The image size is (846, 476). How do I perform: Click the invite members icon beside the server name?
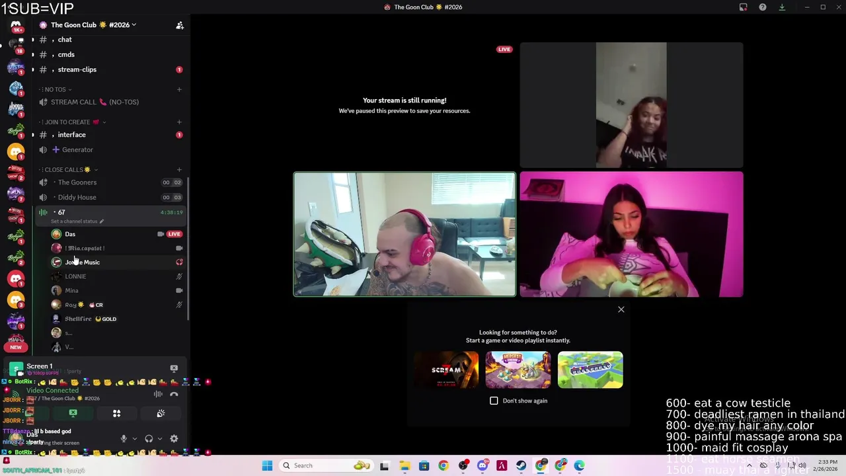coord(180,25)
